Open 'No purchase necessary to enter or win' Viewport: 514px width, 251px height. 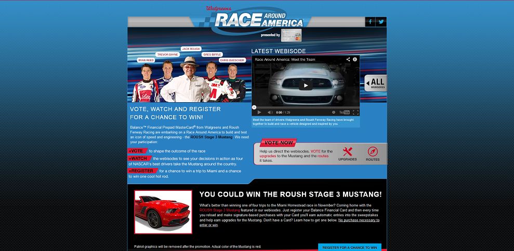pos(359,220)
